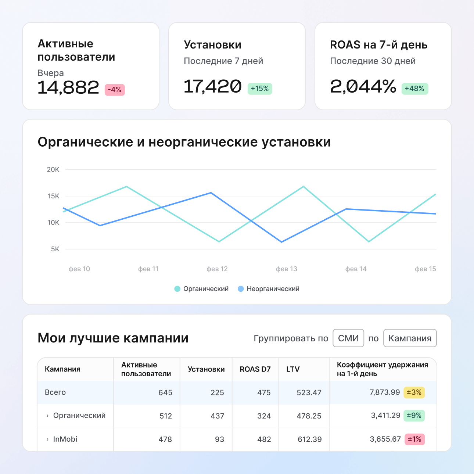Hide organic installs via the teal legend dot
The width and height of the screenshot is (474, 474).
(177, 289)
